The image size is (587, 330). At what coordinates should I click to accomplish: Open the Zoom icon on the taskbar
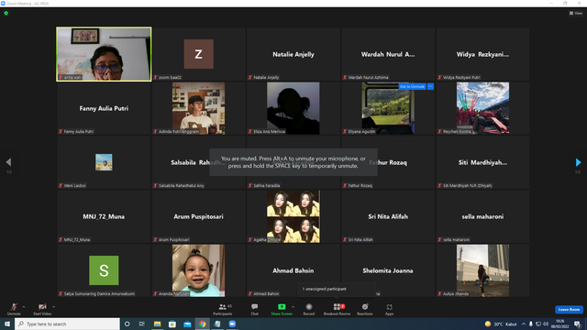232,324
